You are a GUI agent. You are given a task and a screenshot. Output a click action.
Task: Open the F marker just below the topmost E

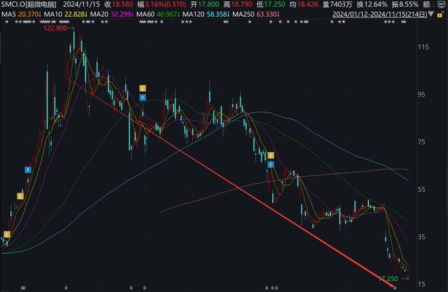point(143,98)
